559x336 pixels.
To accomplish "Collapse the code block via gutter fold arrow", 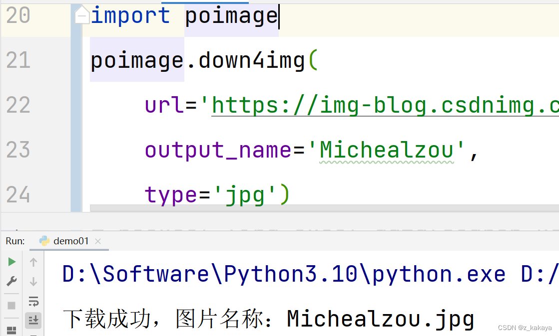I will (x=81, y=15).
